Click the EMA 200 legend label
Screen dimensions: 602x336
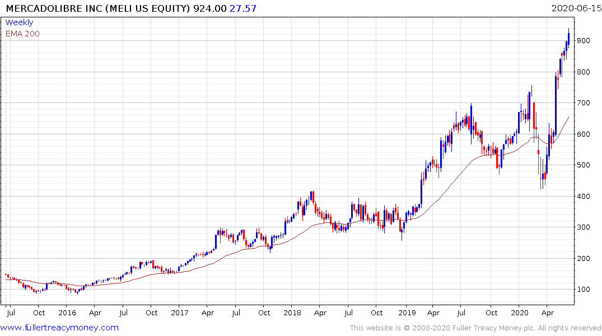coord(22,34)
